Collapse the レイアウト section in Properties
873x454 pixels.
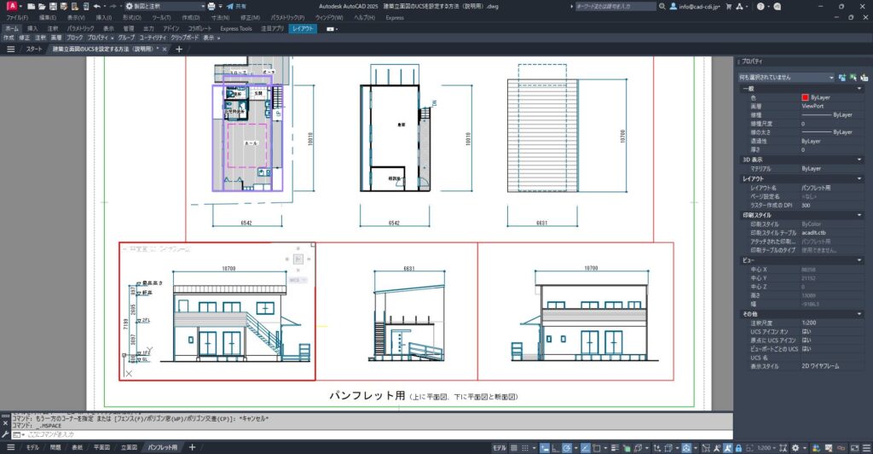tap(859, 179)
